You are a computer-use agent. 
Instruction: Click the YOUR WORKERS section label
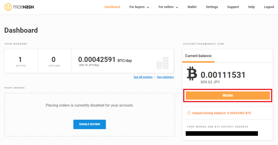coord(16,44)
